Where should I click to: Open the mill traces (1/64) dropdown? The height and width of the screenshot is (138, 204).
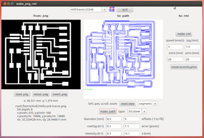click(x=89, y=10)
